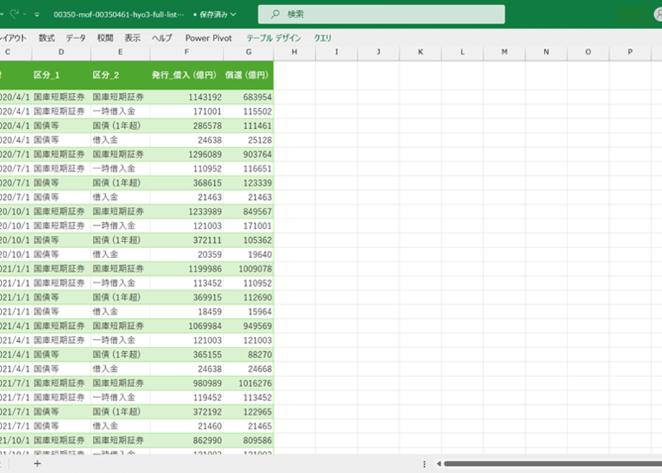The height and width of the screenshot is (473, 662).
Task: Click the account profile icon
Action: click(x=658, y=14)
